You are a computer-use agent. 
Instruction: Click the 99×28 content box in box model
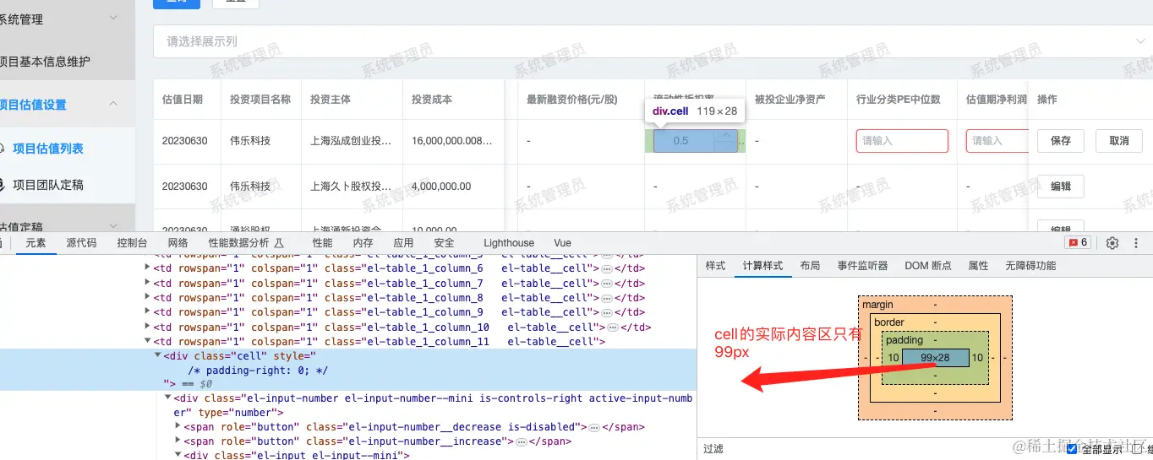point(935,358)
